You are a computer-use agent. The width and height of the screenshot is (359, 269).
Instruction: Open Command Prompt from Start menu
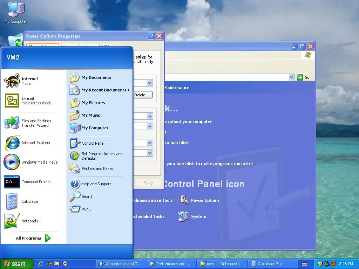pyautogui.click(x=27, y=182)
